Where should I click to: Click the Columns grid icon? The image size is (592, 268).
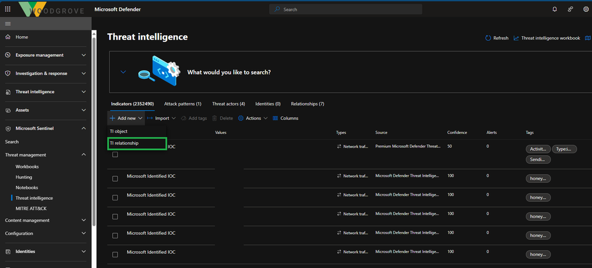[x=275, y=119]
